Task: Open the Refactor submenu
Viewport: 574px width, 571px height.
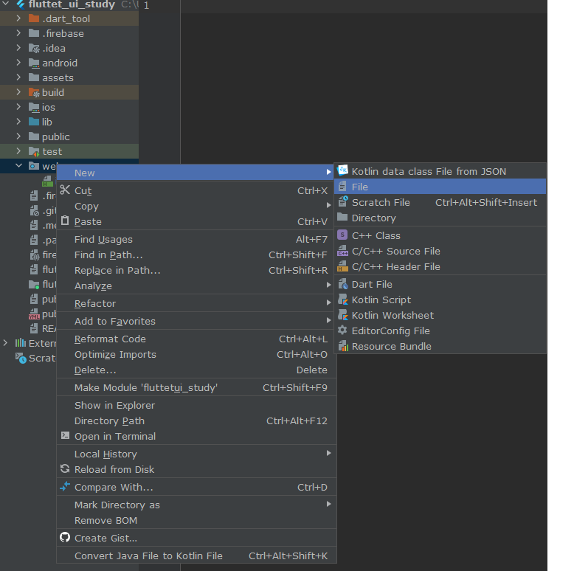Action: tap(196, 303)
